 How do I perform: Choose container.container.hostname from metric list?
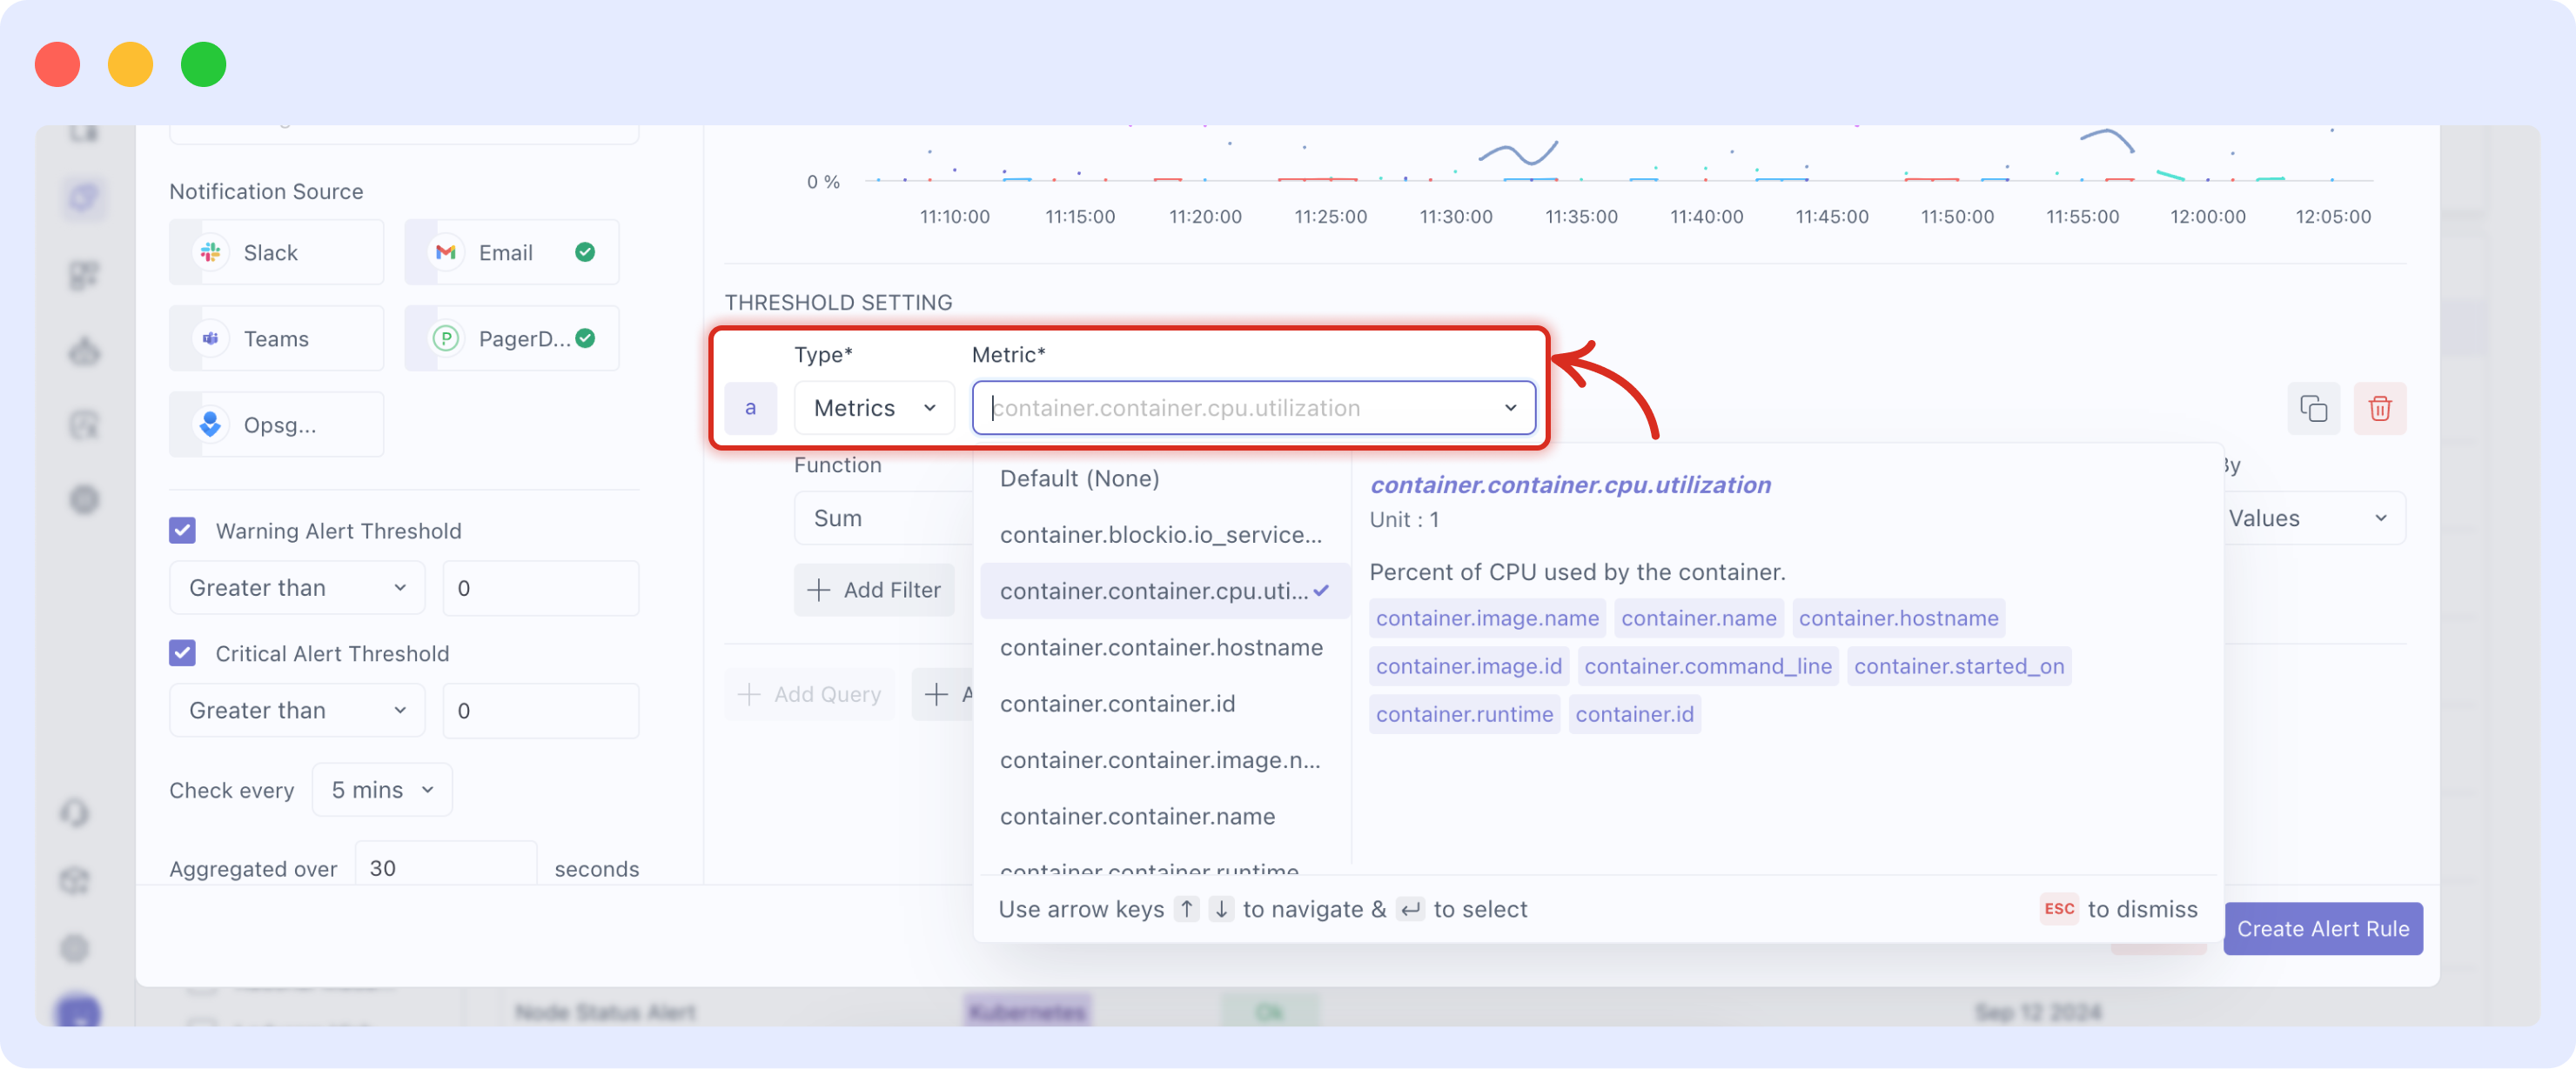pos(1160,647)
